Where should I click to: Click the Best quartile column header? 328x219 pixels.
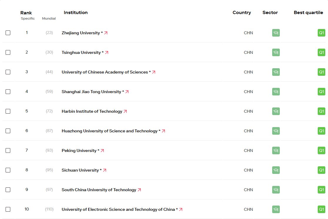point(308,13)
